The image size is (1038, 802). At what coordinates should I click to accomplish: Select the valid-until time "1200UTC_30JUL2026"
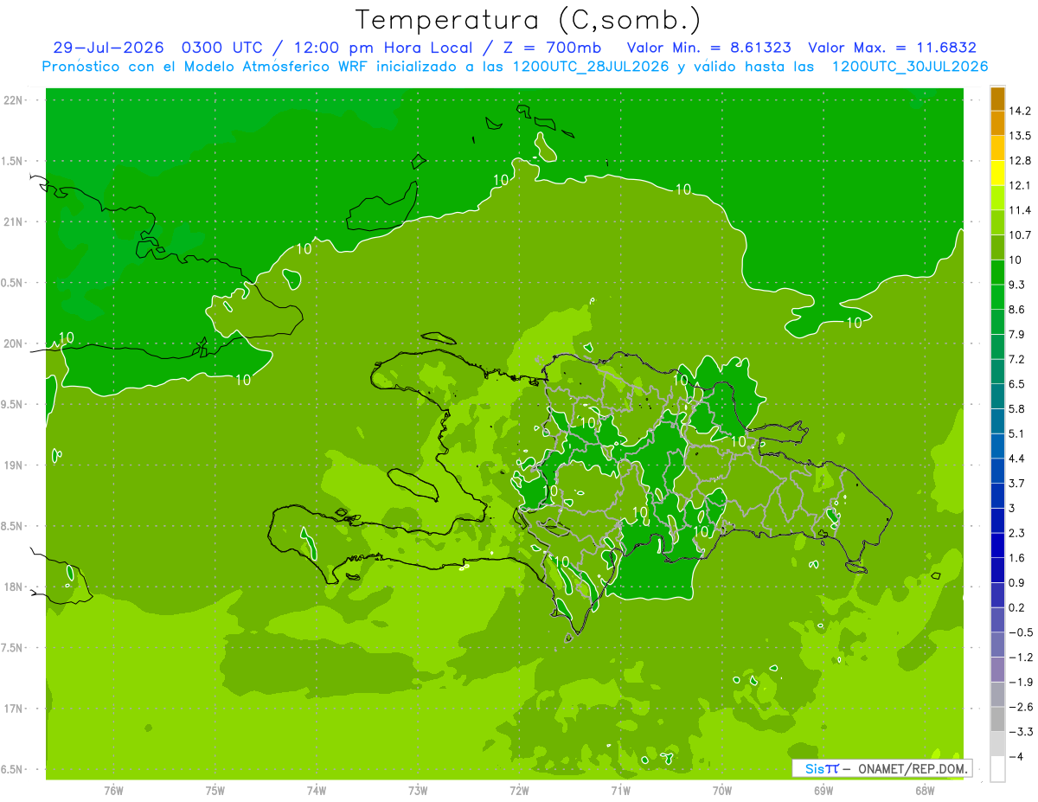[910, 67]
